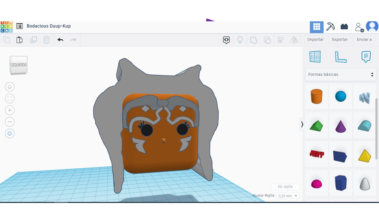Click the Ed. rejilla button
This screenshot has height=213, width=379.
[x=285, y=187]
